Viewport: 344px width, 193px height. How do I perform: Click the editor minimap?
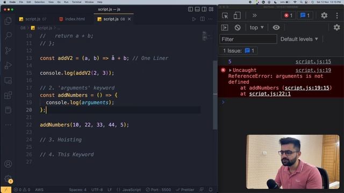206,36
